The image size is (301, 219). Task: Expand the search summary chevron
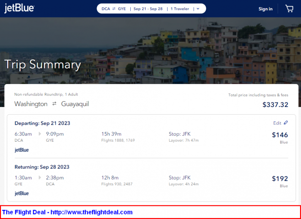pos(198,9)
